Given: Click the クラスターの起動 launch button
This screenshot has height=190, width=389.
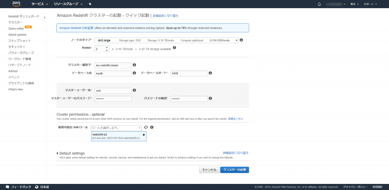Looking at the screenshot, I should pos(235,170).
